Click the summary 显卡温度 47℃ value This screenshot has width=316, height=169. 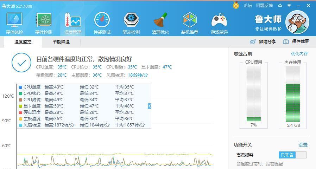(x=167, y=67)
